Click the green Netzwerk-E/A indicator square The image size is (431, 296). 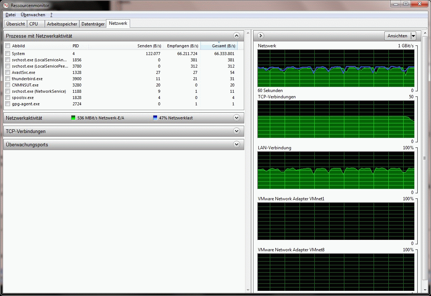[73, 118]
